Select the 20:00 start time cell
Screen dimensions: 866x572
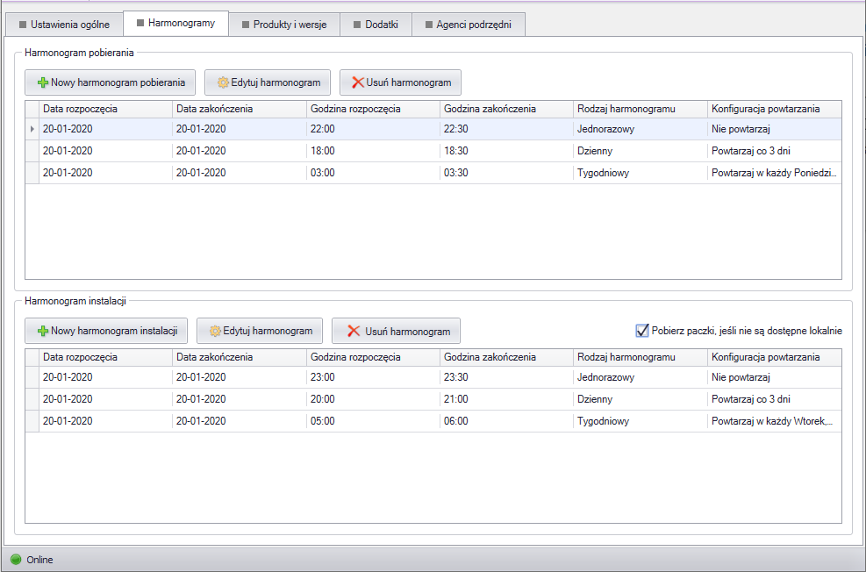pos(374,399)
